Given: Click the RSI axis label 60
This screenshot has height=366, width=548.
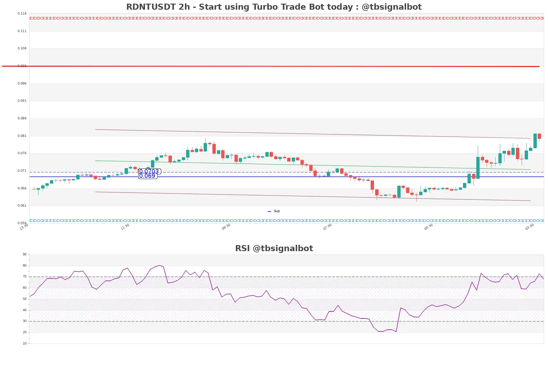Looking at the screenshot, I should [x=25, y=288].
